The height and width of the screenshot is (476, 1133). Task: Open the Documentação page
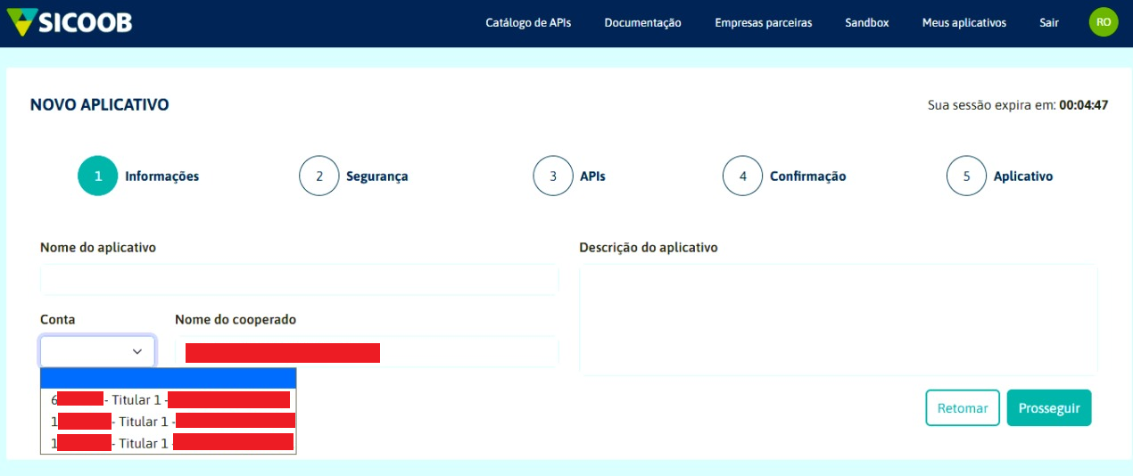(642, 23)
